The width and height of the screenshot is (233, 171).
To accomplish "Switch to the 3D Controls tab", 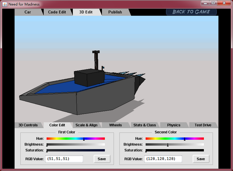I will coord(28,125).
